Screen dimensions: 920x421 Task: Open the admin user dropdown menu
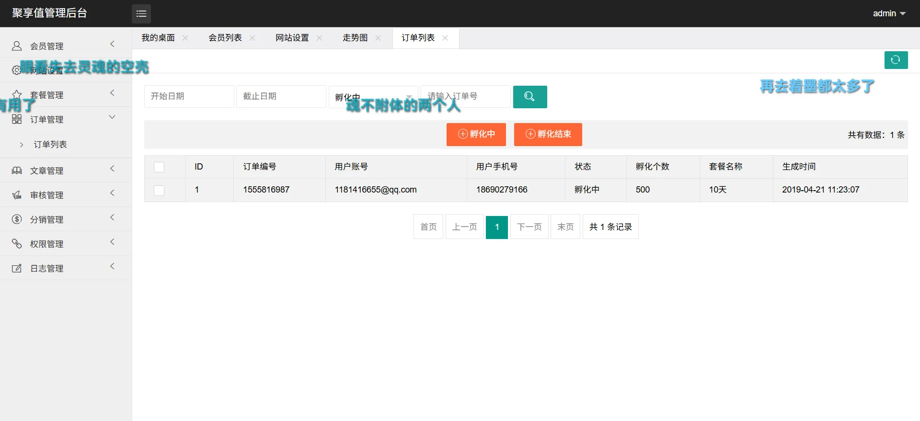[889, 13]
